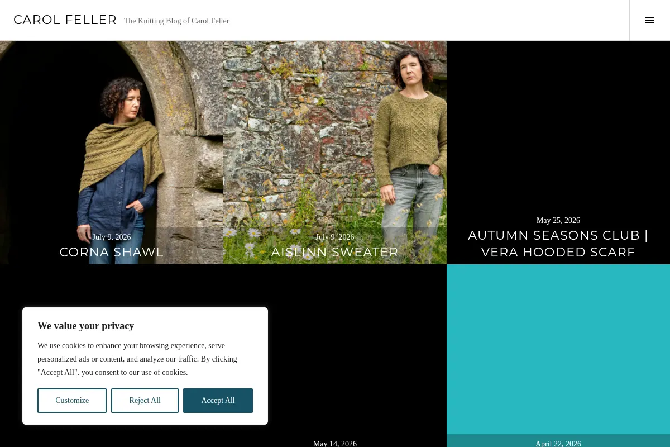Click the We value your privacy heading
The image size is (670, 447).
tap(85, 326)
